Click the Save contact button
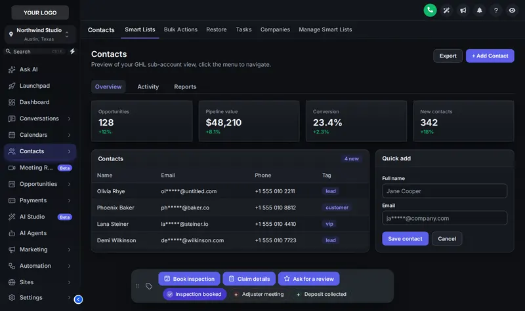This screenshot has width=525, height=311. (x=405, y=238)
